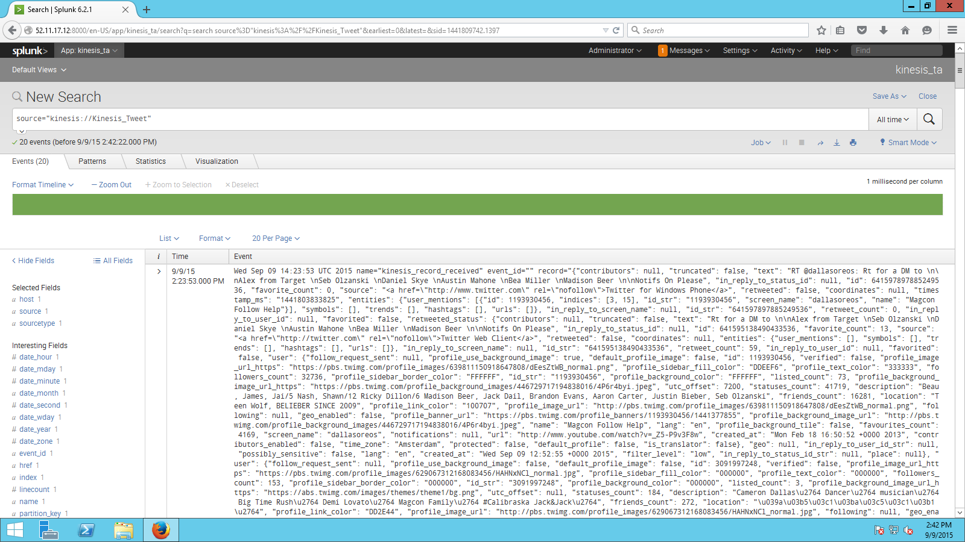Hide the fields sidebar
The height and width of the screenshot is (542, 965).
pyautogui.click(x=33, y=260)
